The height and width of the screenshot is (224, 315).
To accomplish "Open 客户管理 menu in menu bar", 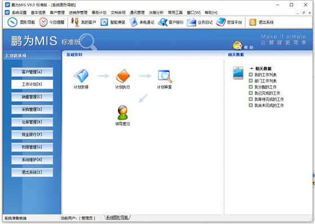I will click(57, 13).
